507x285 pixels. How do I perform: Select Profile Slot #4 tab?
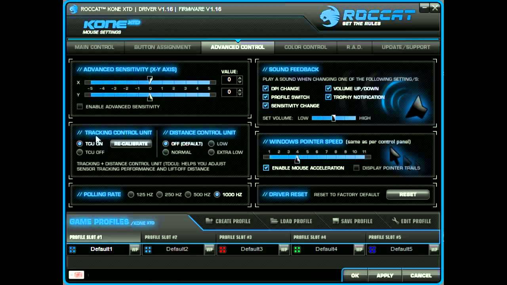[x=328, y=237]
